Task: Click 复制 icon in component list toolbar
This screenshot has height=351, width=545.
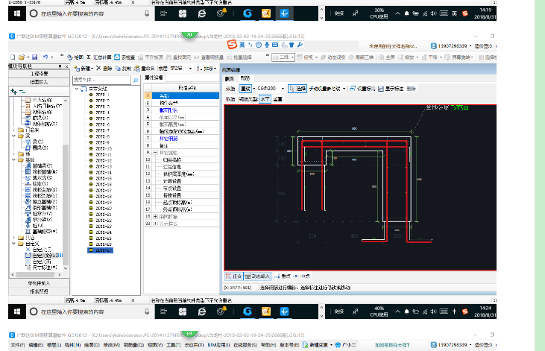Action: point(123,68)
